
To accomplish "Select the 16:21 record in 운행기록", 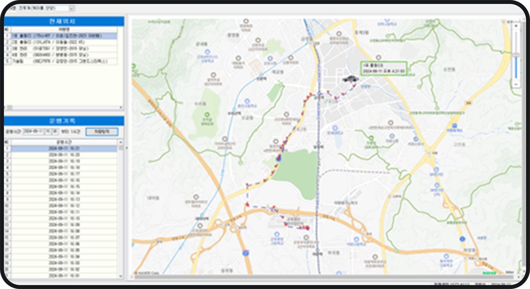I will click(64, 149).
